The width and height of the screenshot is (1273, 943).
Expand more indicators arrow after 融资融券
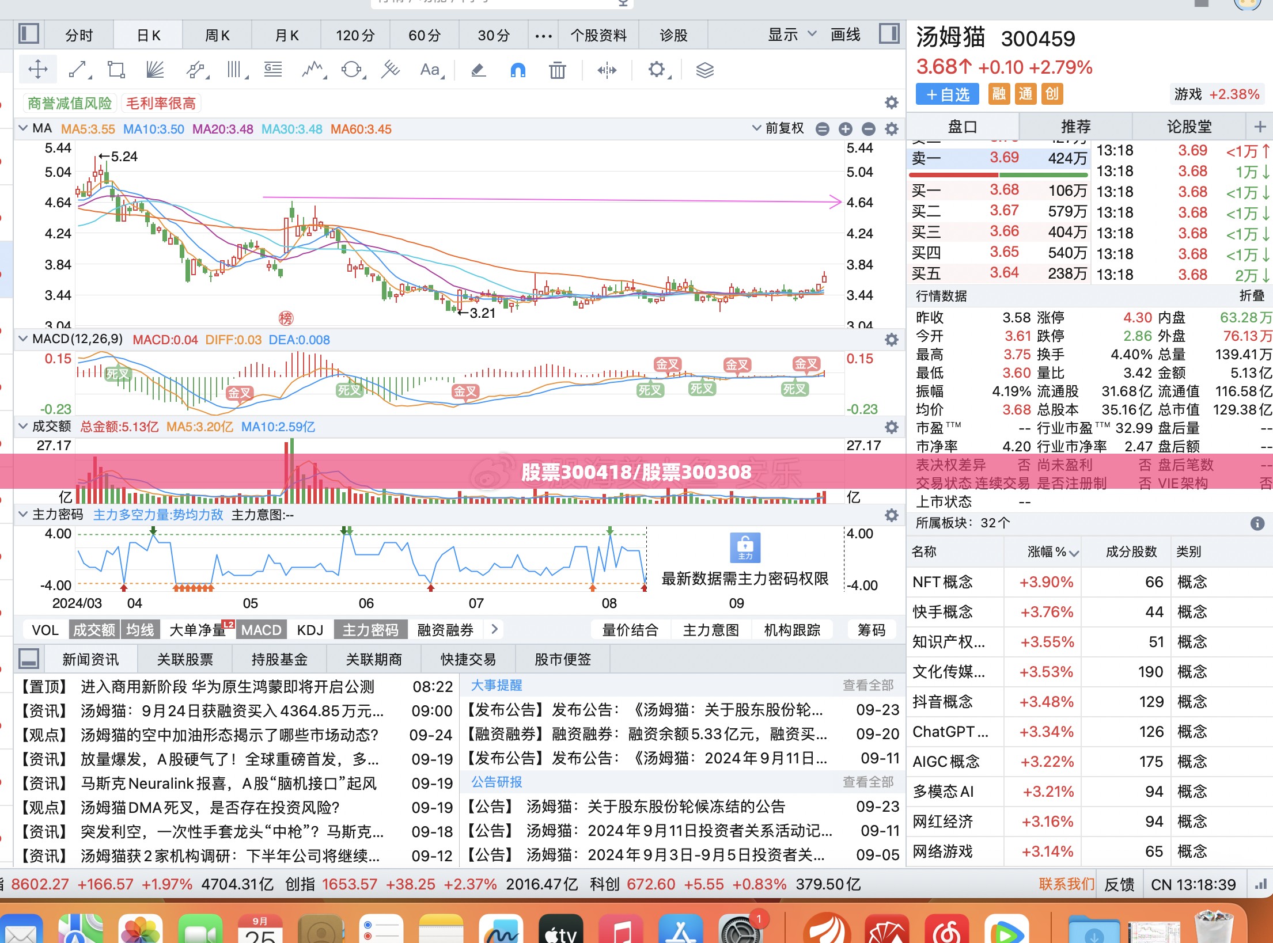494,629
